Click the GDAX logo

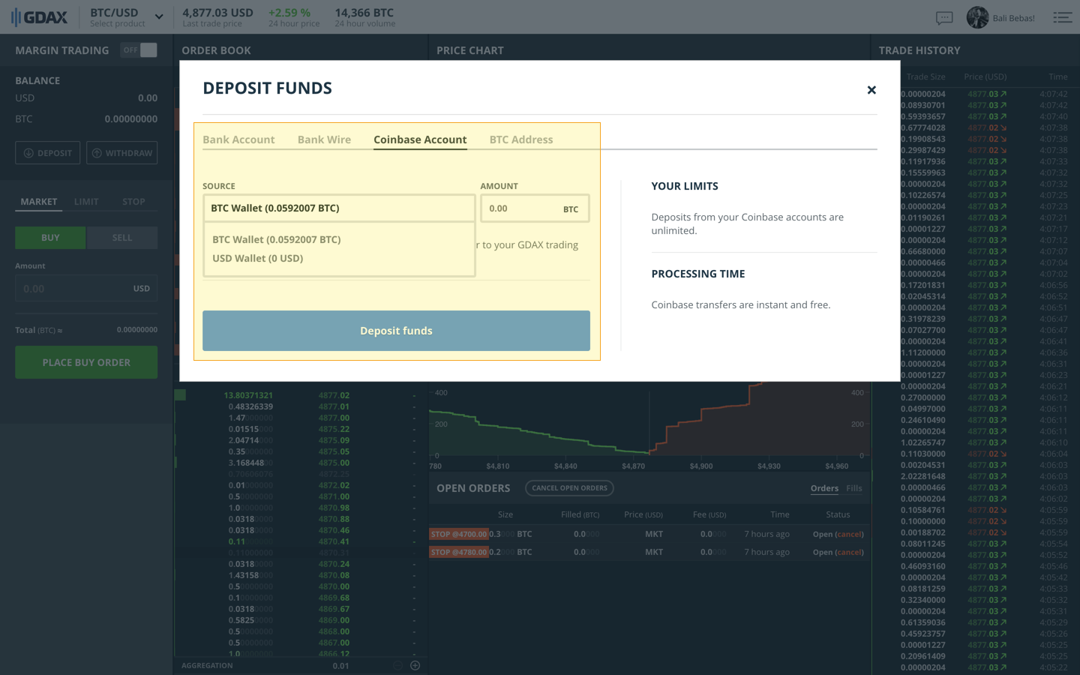coord(39,17)
